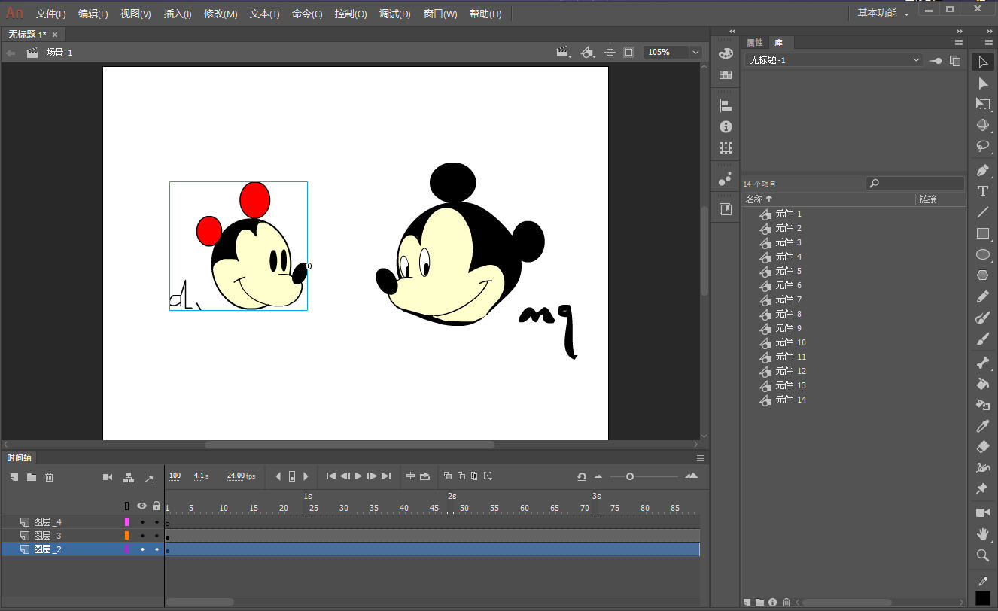Select the Subselection tool
The image size is (998, 611).
(x=983, y=83)
